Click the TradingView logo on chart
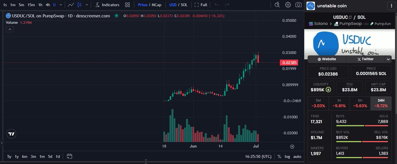 click(12, 134)
